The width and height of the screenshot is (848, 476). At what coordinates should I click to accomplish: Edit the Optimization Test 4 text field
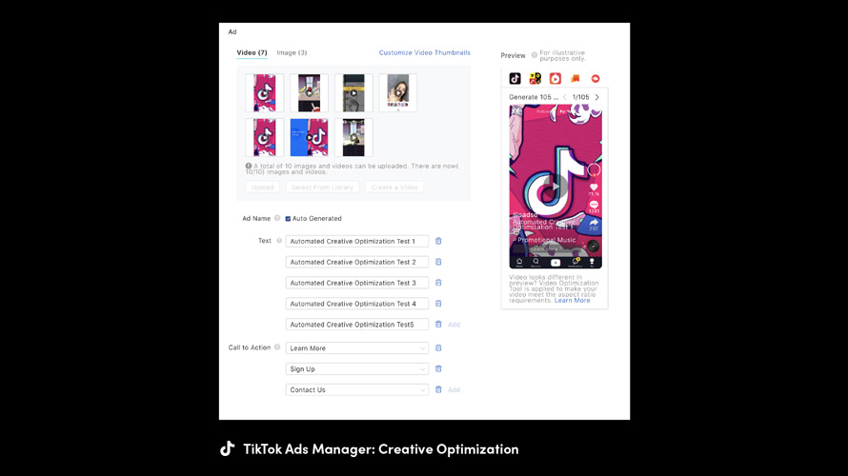[x=357, y=304]
